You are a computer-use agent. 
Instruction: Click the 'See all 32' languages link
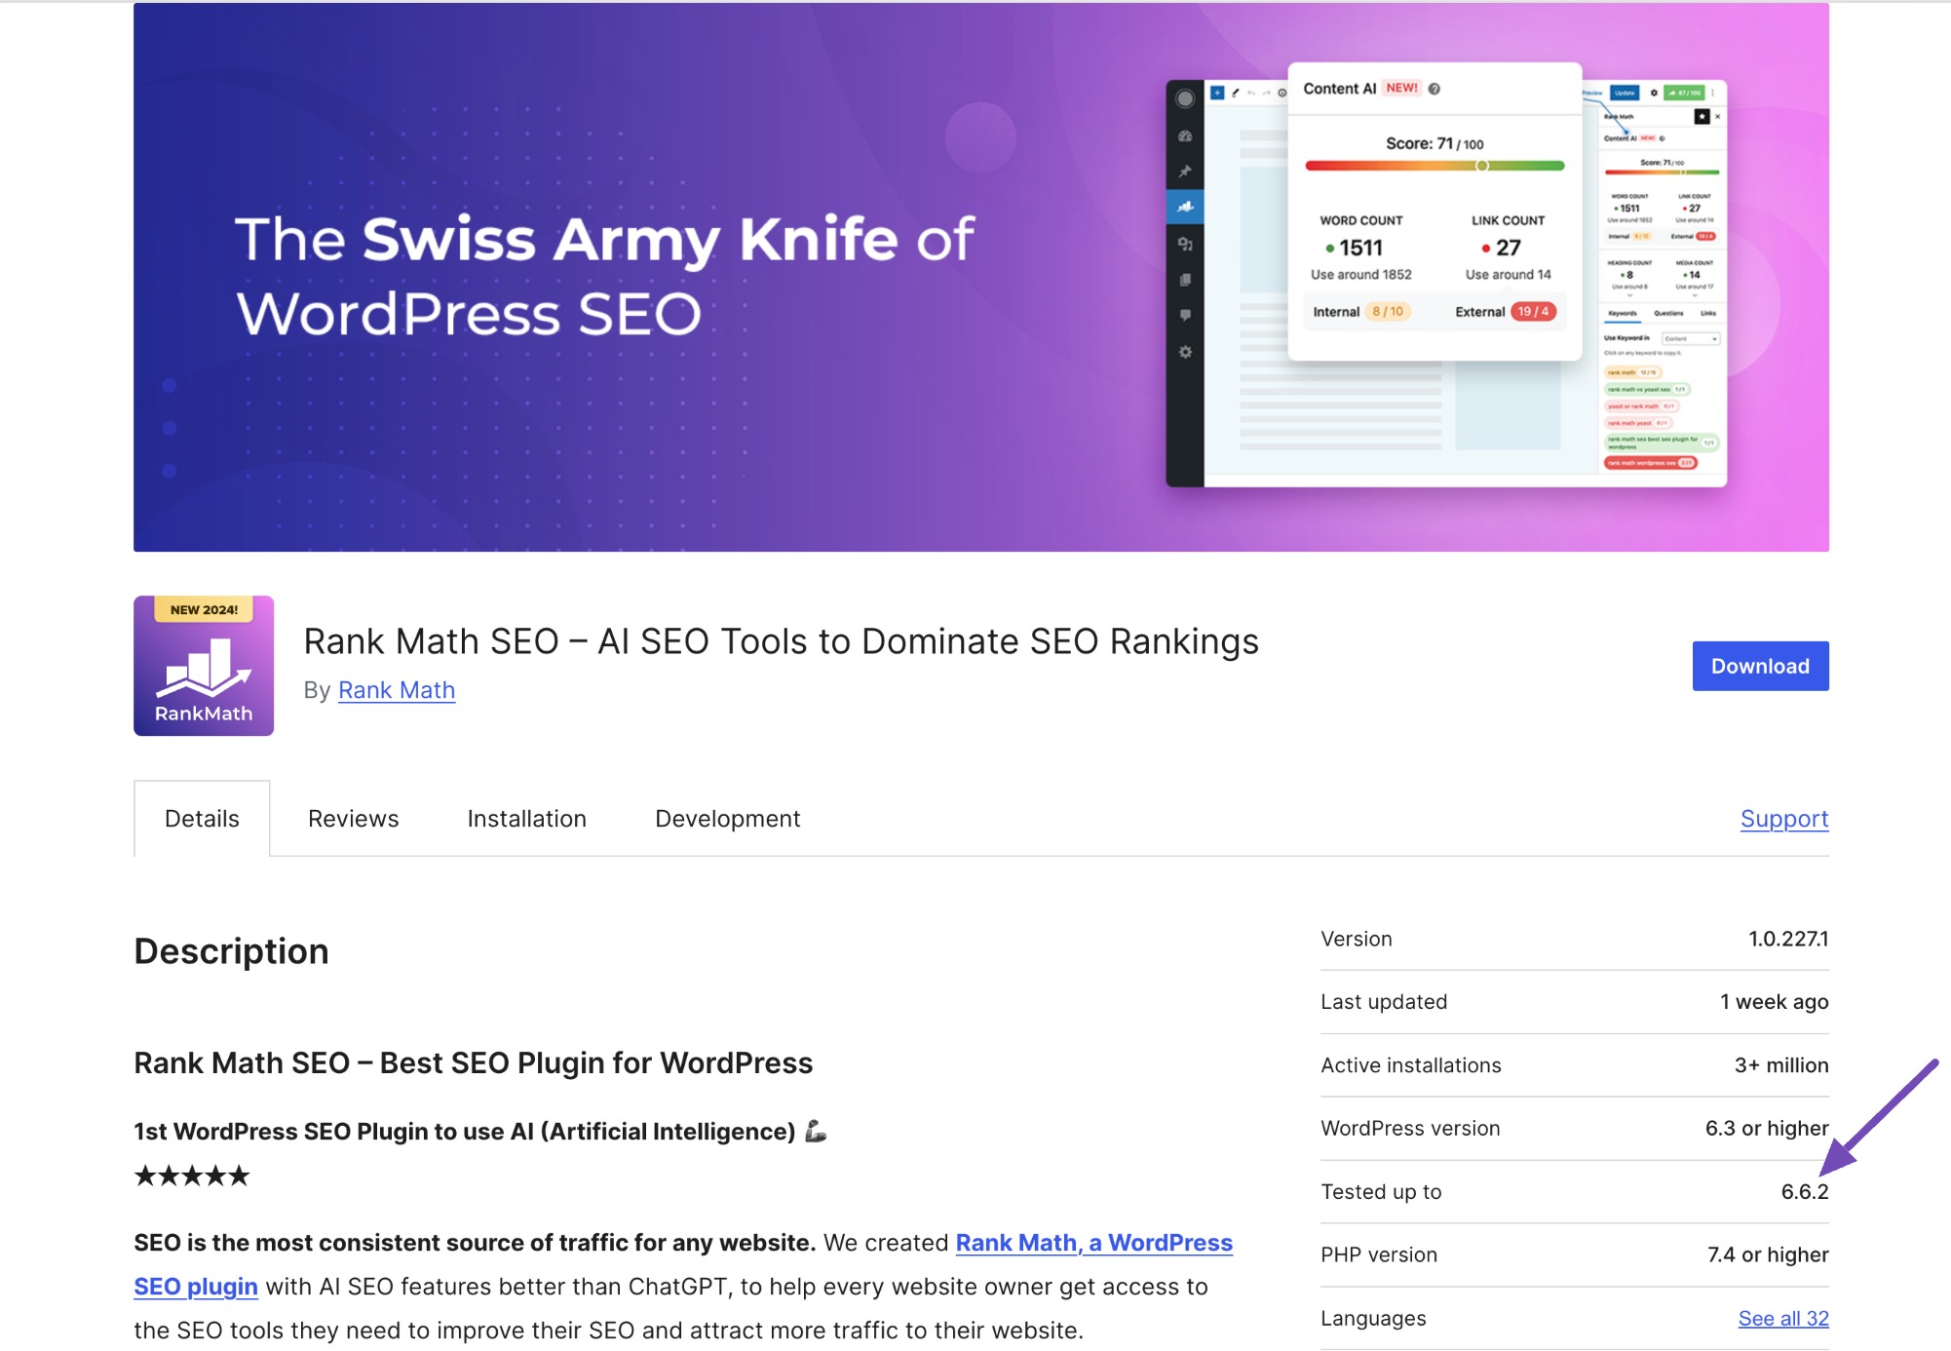[x=1783, y=1318]
